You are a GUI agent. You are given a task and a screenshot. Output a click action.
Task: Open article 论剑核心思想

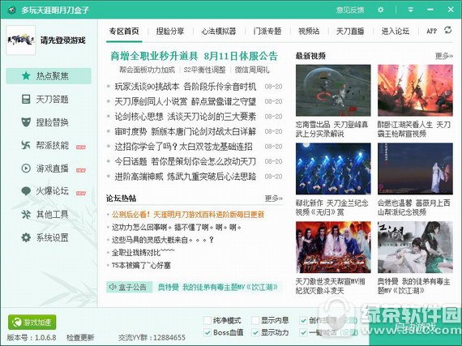186,117
